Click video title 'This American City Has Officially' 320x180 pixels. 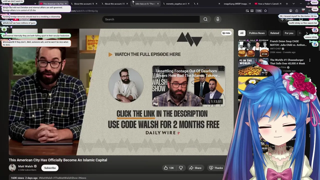[x=58, y=160]
